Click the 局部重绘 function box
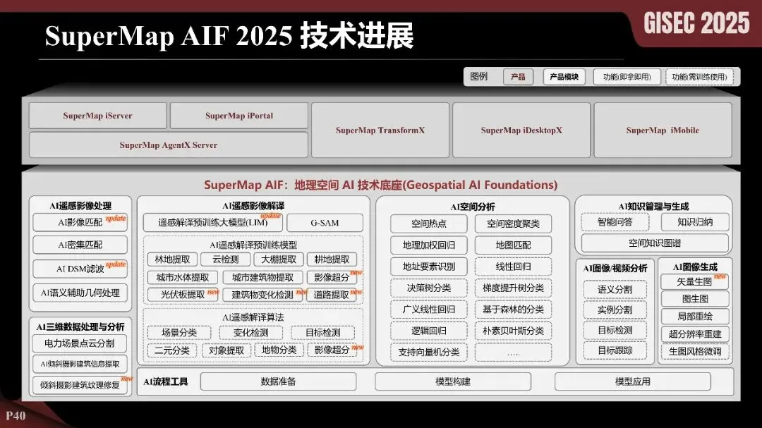The height and width of the screenshot is (428, 762). coord(695,317)
